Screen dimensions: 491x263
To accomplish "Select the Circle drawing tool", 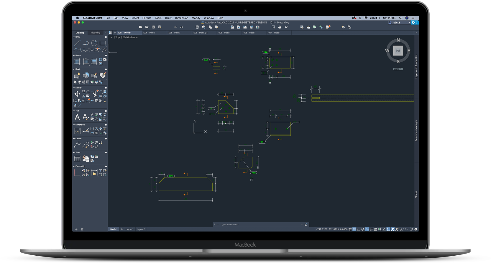I will pyautogui.click(x=94, y=43).
